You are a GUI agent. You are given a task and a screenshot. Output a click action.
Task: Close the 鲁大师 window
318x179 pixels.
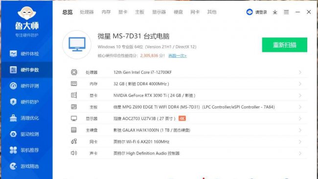(x=309, y=12)
